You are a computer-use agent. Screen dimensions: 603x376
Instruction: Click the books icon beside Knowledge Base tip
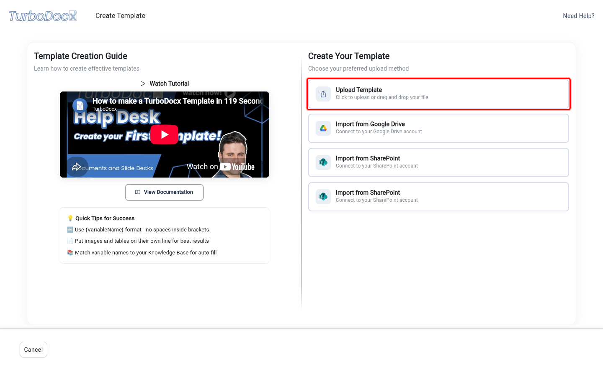coord(70,253)
